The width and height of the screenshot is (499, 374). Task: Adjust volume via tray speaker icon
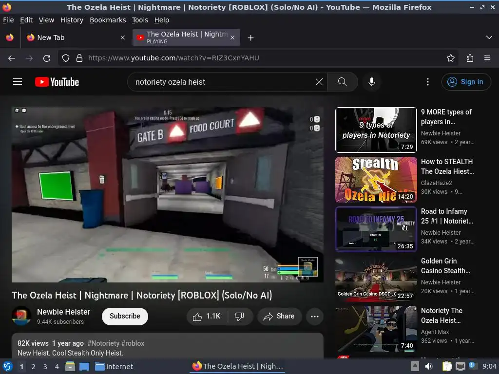tap(429, 366)
